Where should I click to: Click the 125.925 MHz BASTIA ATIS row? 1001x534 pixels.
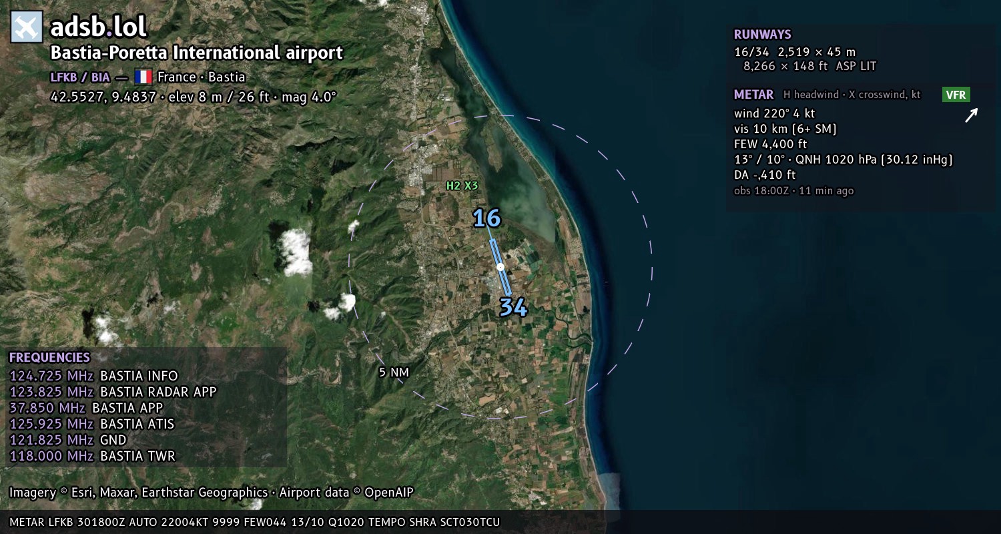pos(92,424)
